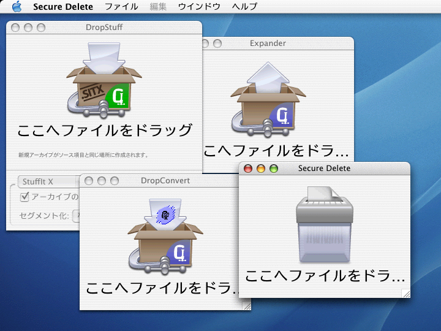Viewport: 441px width, 331px height.
Task: Click the Secure Delete shredder icon
Action: coord(324,224)
